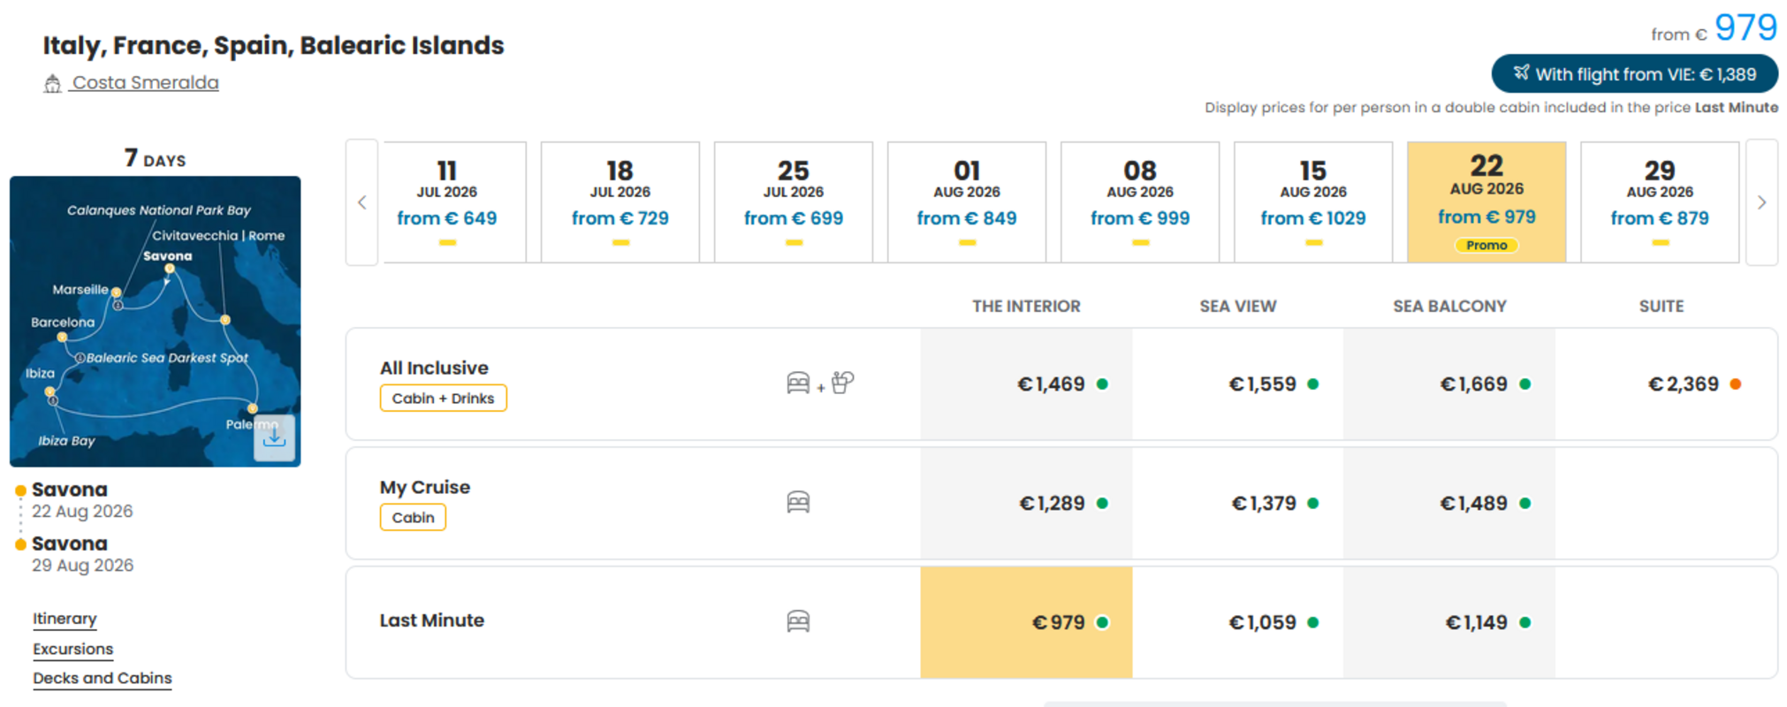Click the bed icon in Last Minute row
This screenshot has width=1787, height=707.
coord(798,621)
